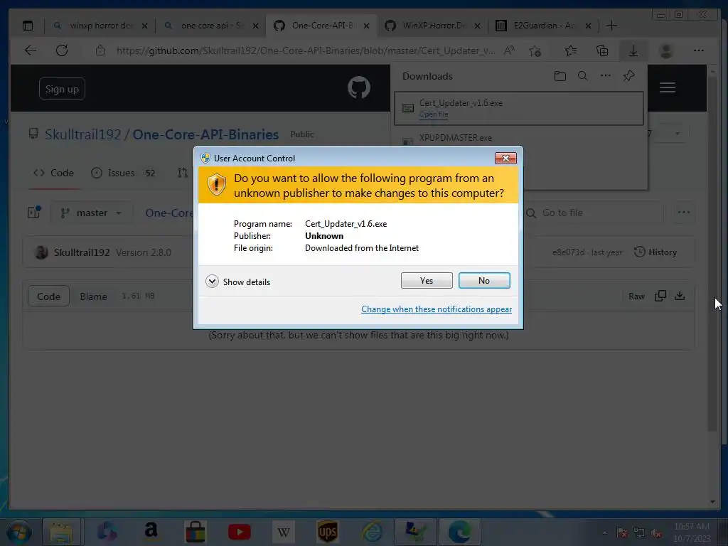
Task: Switch to Code file view
Action: [x=49, y=296]
